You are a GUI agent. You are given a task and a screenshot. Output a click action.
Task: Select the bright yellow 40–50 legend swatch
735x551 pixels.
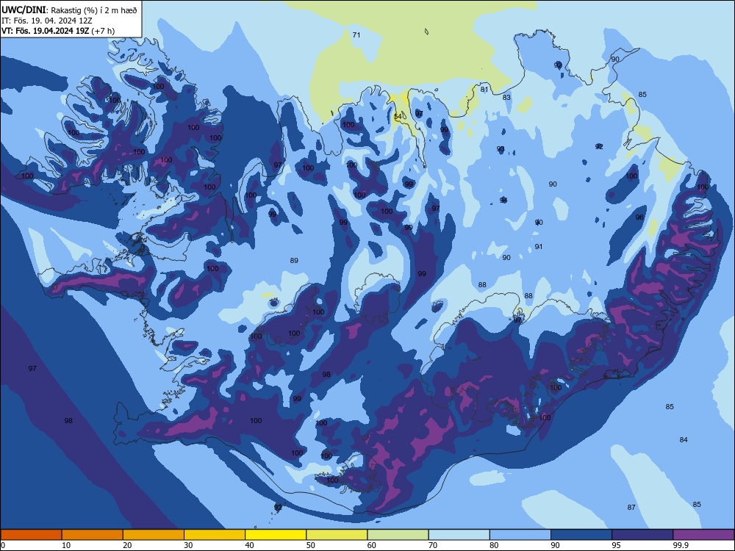click(x=276, y=535)
